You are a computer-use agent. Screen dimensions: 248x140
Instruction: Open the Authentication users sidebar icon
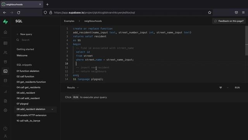pyautogui.click(x=5, y=52)
